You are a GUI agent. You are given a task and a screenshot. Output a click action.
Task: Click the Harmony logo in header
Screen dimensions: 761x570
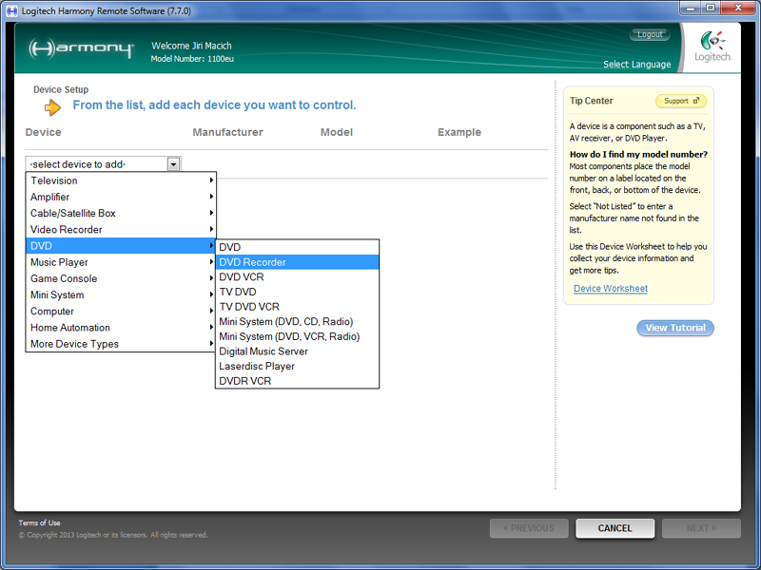pyautogui.click(x=80, y=48)
